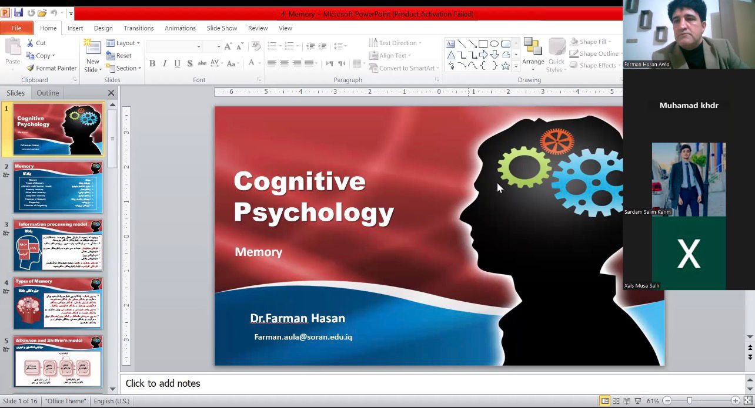This screenshot has height=408, width=755.
Task: Open the Layout dropdown
Action: pyautogui.click(x=123, y=43)
